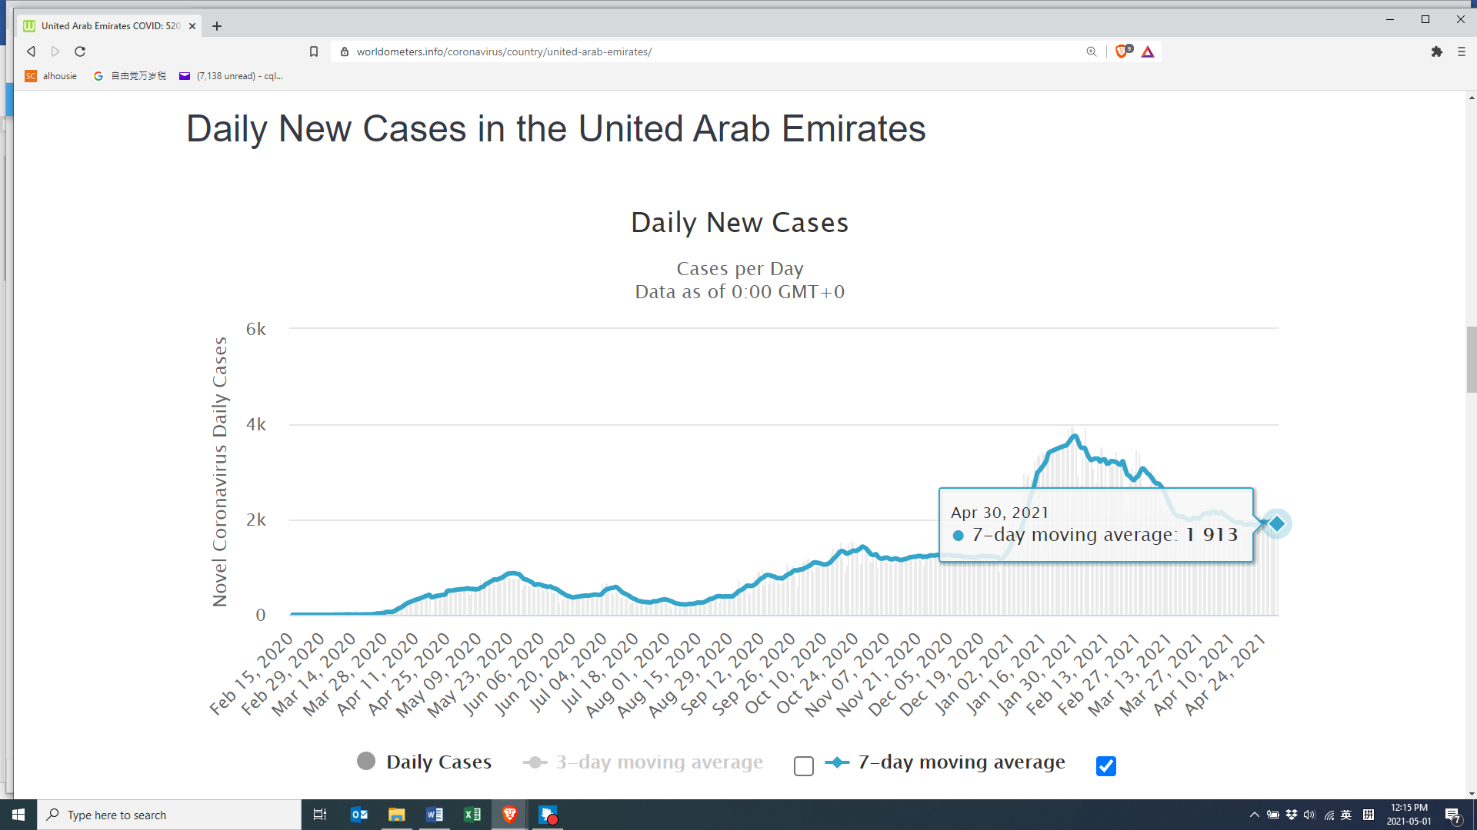Click the Apr 30 chart data point
1477x830 pixels.
pyautogui.click(x=1277, y=524)
